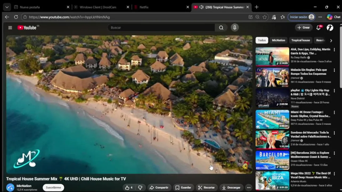Image resolution: width=342 pixels, height=192 pixels.
Task: Open the MicNation channel avatar
Action: pyautogui.click(x=10, y=187)
